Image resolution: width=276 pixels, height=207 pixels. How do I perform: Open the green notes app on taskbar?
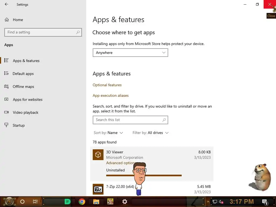[67, 202]
